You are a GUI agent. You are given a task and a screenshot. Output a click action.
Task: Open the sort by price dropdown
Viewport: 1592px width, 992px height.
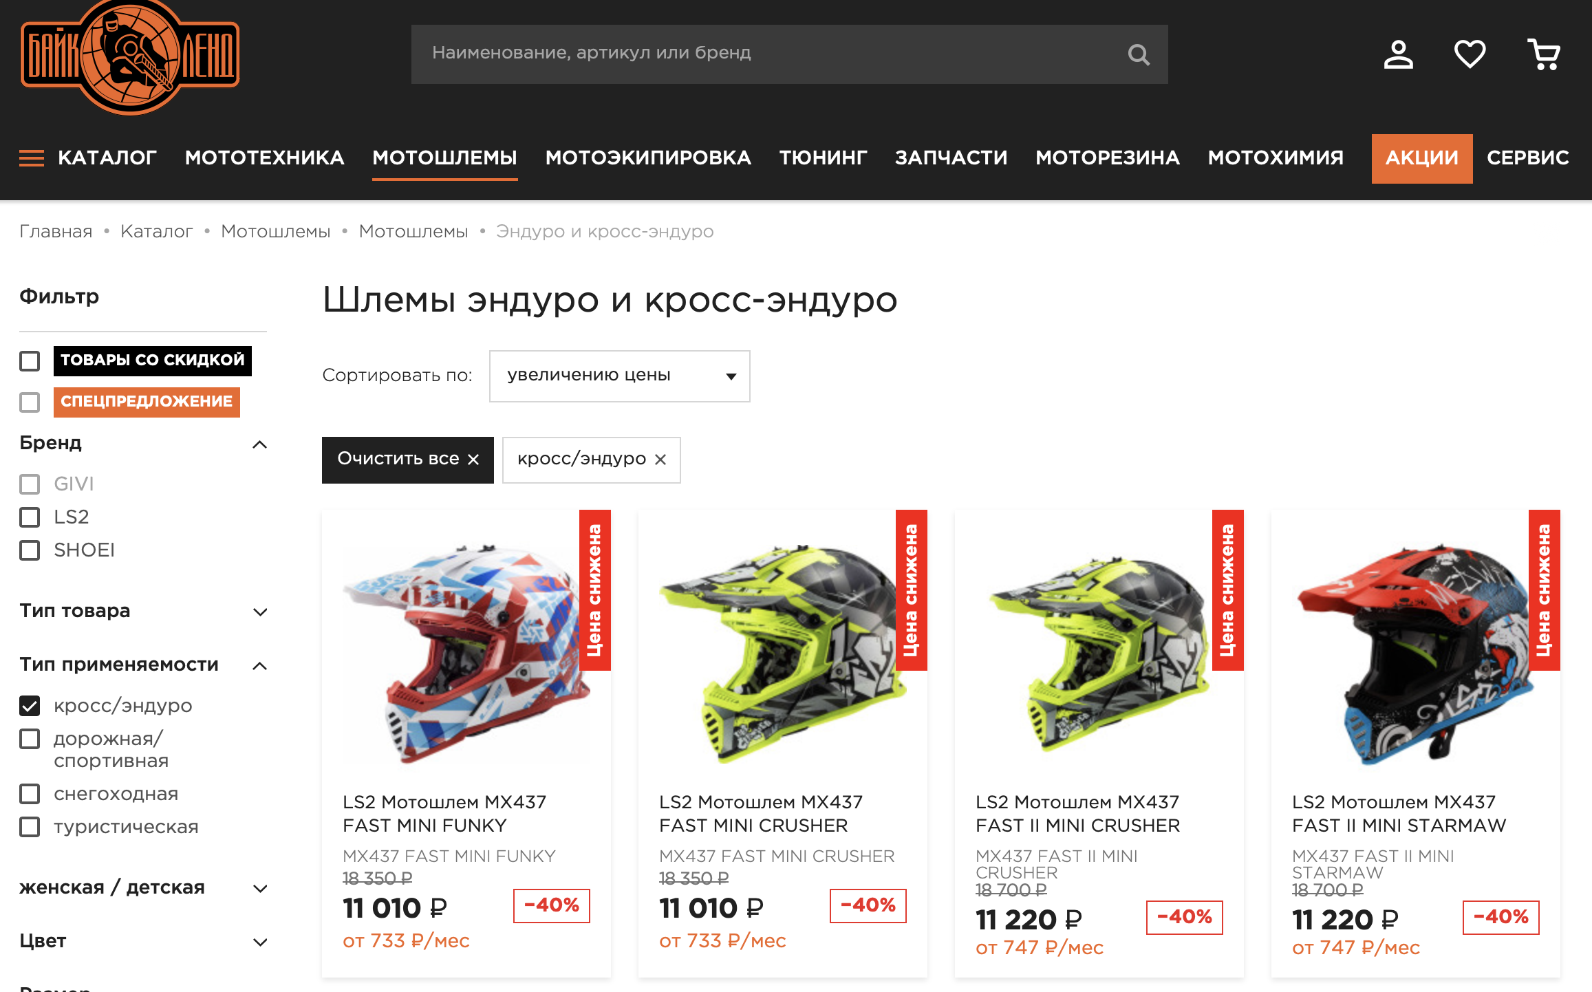(619, 376)
